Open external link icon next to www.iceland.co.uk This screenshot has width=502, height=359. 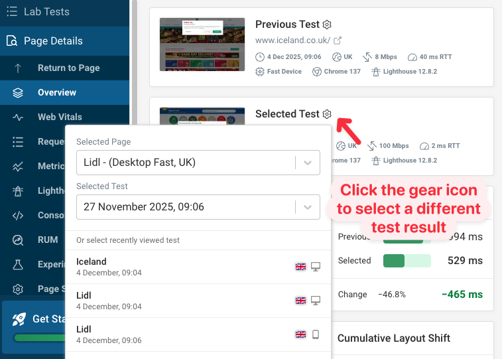click(x=338, y=40)
